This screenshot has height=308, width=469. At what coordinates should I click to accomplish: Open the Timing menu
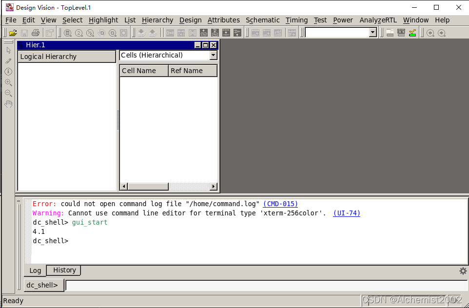[297, 20]
